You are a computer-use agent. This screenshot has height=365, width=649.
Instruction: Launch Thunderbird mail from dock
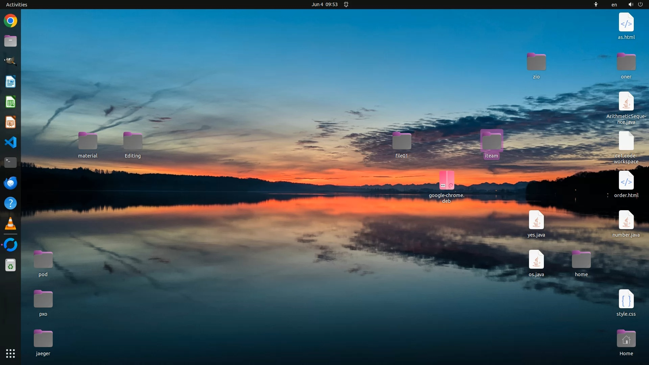tap(10, 183)
